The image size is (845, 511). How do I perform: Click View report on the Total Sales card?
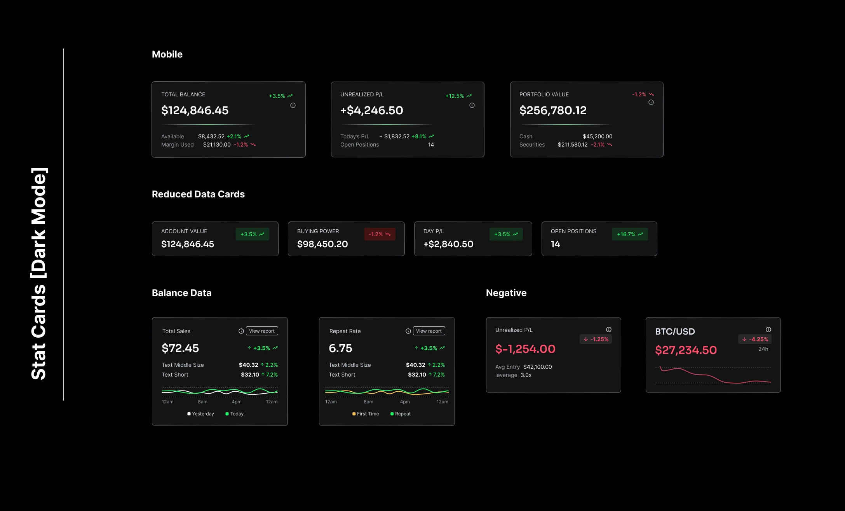tap(262, 331)
